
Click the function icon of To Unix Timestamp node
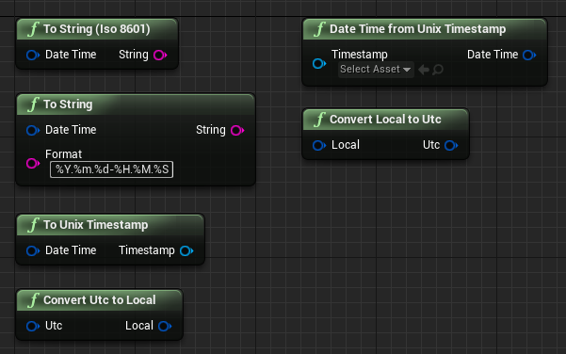point(33,225)
